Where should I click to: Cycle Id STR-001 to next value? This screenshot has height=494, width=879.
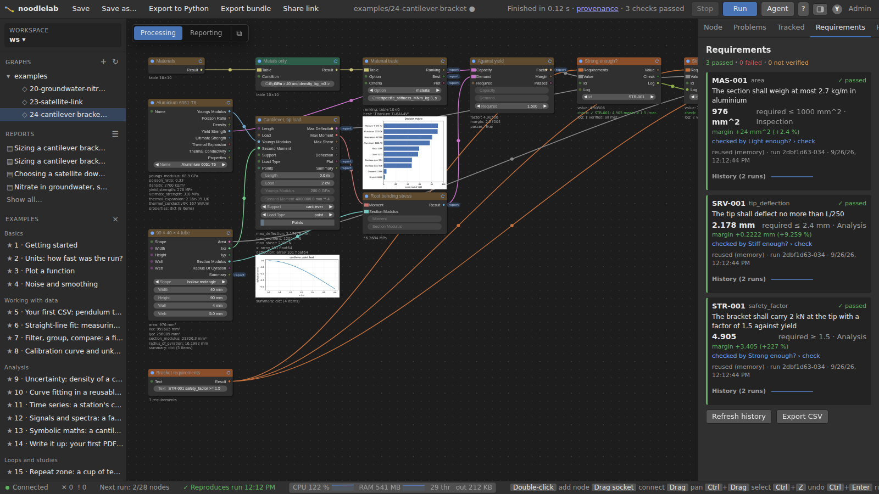tap(652, 97)
